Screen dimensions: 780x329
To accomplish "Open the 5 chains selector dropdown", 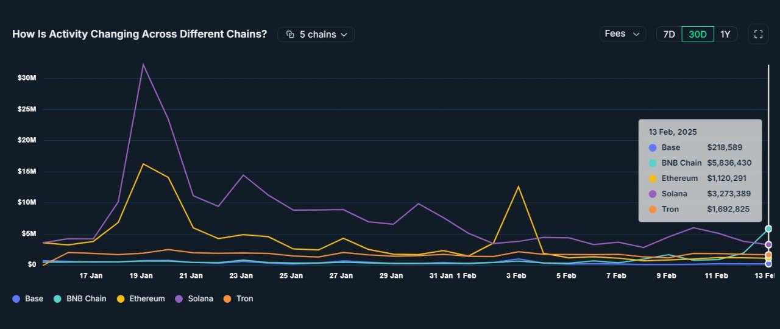I will 316,35.
